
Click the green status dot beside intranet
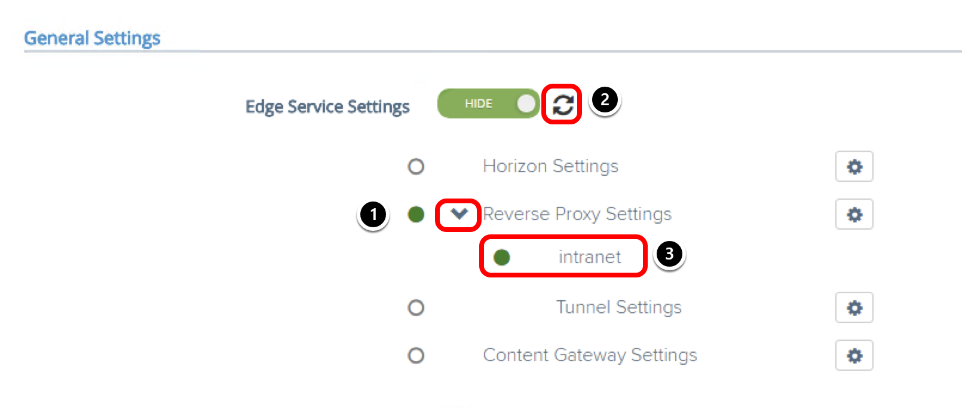pos(501,258)
